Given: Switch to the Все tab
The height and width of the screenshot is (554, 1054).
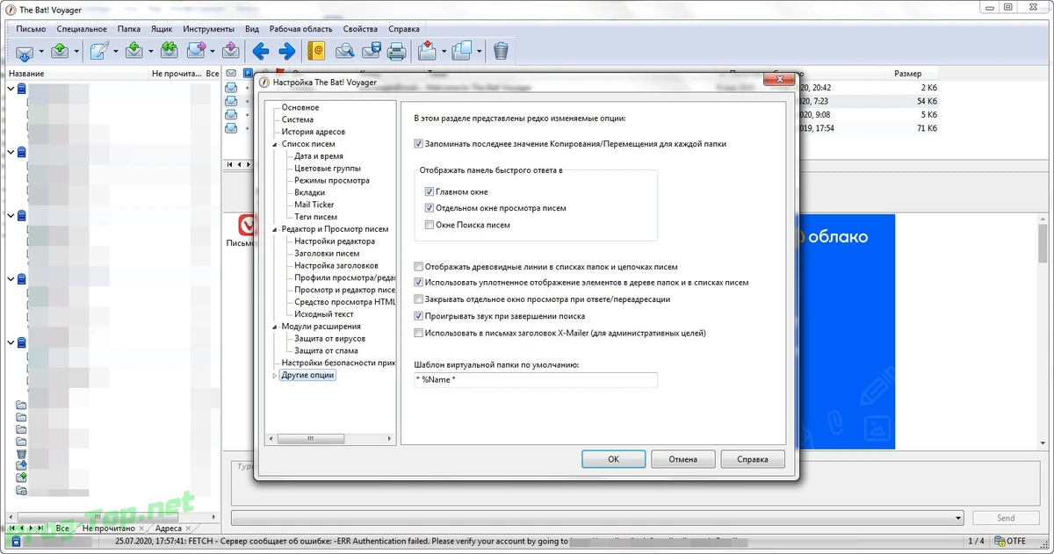Looking at the screenshot, I should click(62, 529).
